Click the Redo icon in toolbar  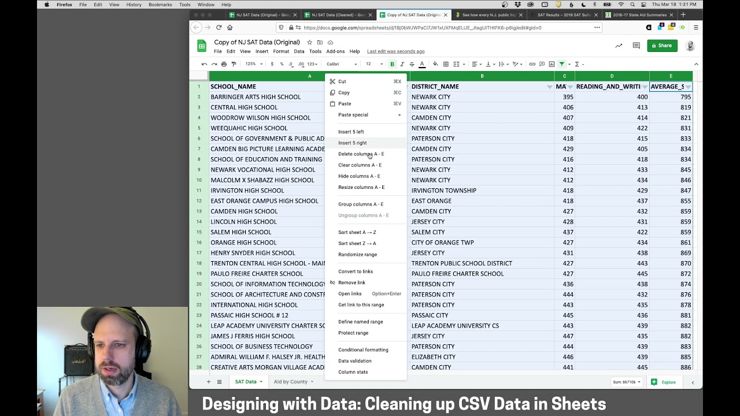tap(214, 64)
